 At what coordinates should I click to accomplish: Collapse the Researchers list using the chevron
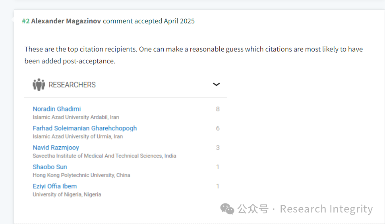216,84
